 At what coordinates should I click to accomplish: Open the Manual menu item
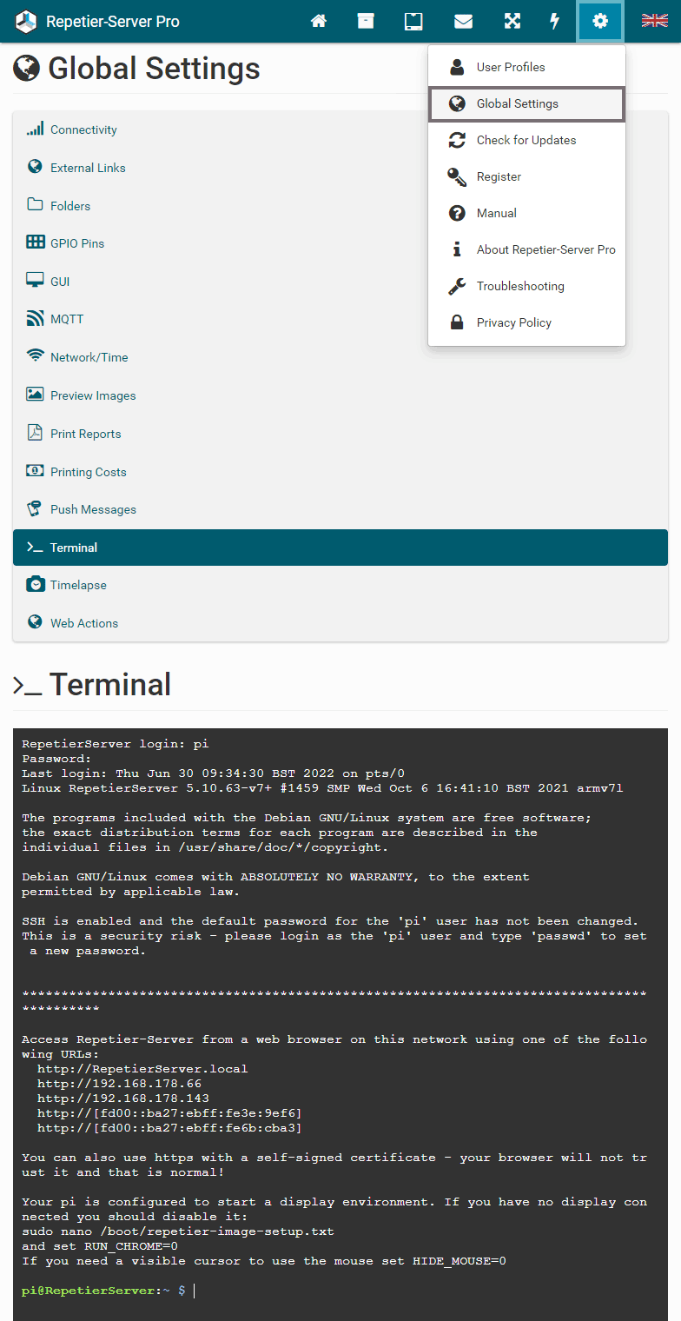(x=496, y=213)
